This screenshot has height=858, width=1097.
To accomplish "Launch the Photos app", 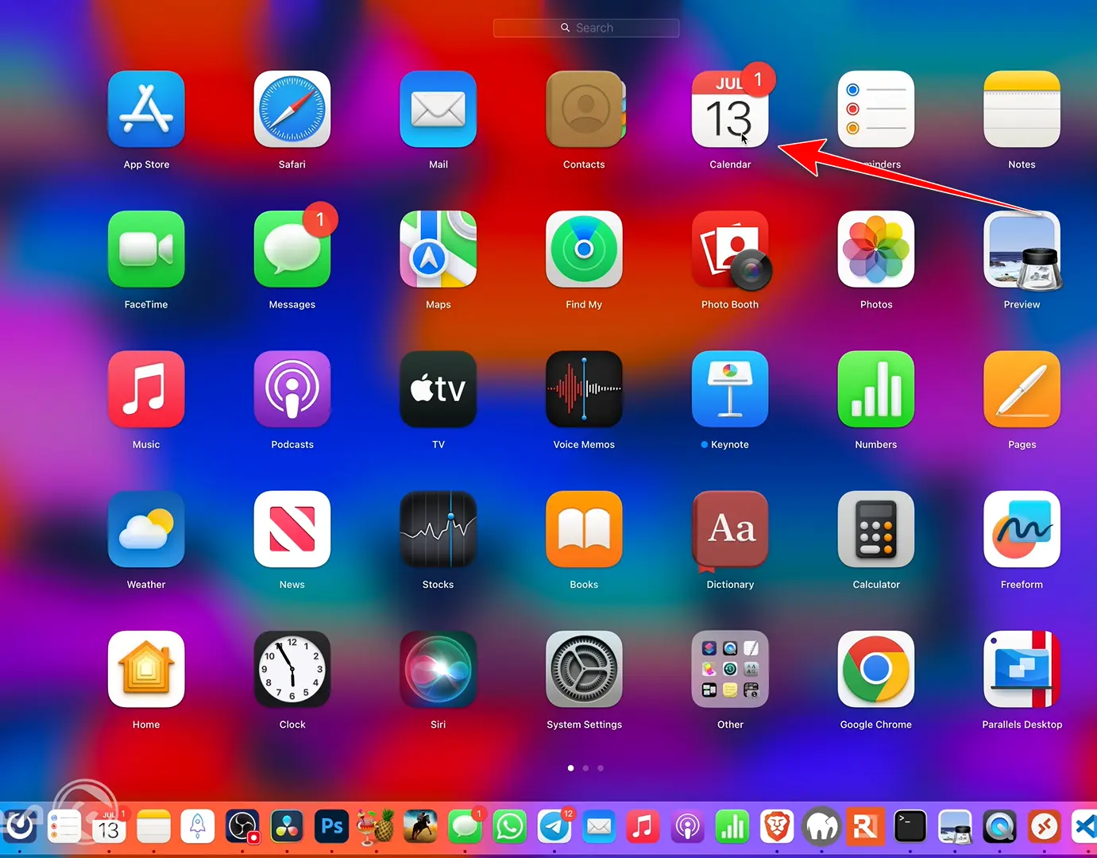I will click(x=875, y=249).
